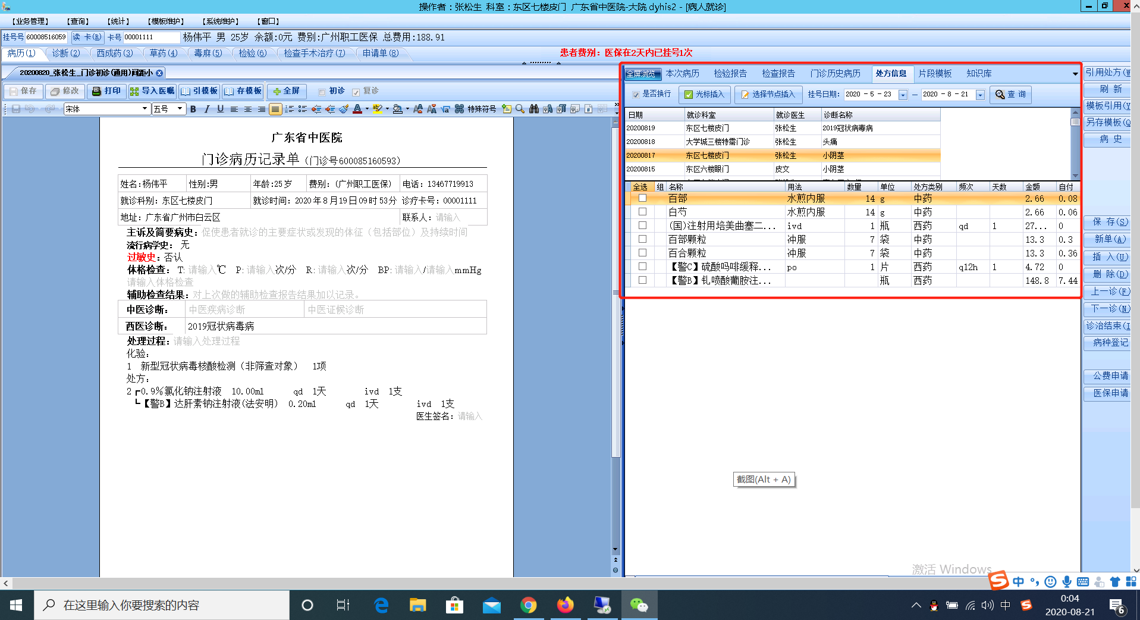Click the 读卡(R) read card button

(87, 37)
